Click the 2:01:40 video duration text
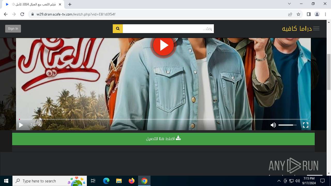Image resolution: width=331 pixels, height=186 pixels. pos(36,125)
